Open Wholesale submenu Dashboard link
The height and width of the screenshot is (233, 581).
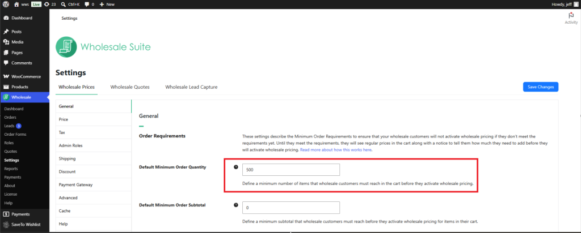pyautogui.click(x=14, y=109)
